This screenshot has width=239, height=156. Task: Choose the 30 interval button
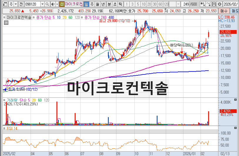[155, 4]
